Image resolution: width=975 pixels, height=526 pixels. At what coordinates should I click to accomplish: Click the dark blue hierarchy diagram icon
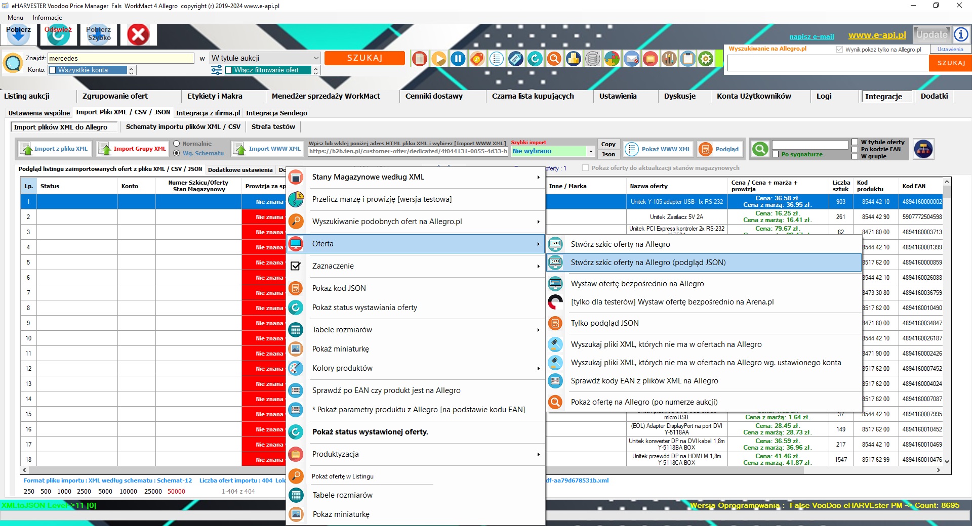(923, 149)
